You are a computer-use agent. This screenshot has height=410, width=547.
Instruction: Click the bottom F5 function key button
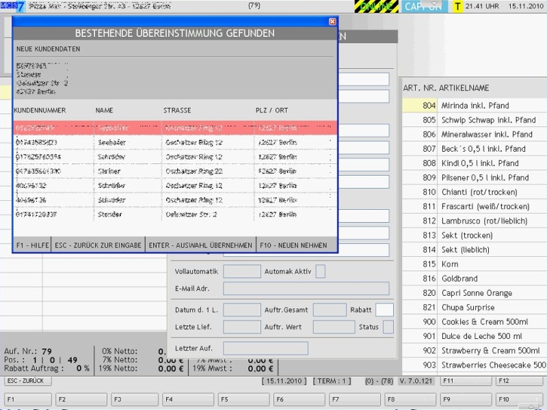pos(244,399)
